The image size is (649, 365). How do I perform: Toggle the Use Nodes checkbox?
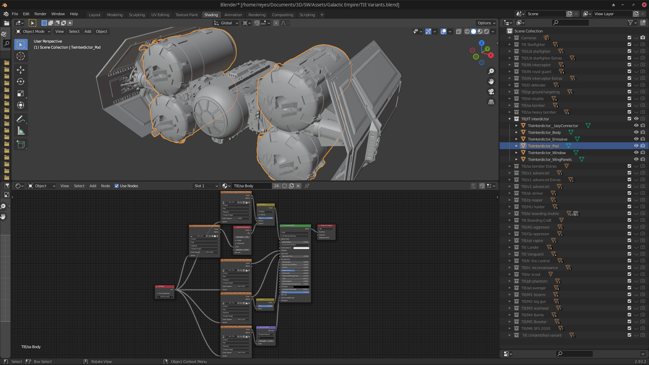(x=117, y=186)
